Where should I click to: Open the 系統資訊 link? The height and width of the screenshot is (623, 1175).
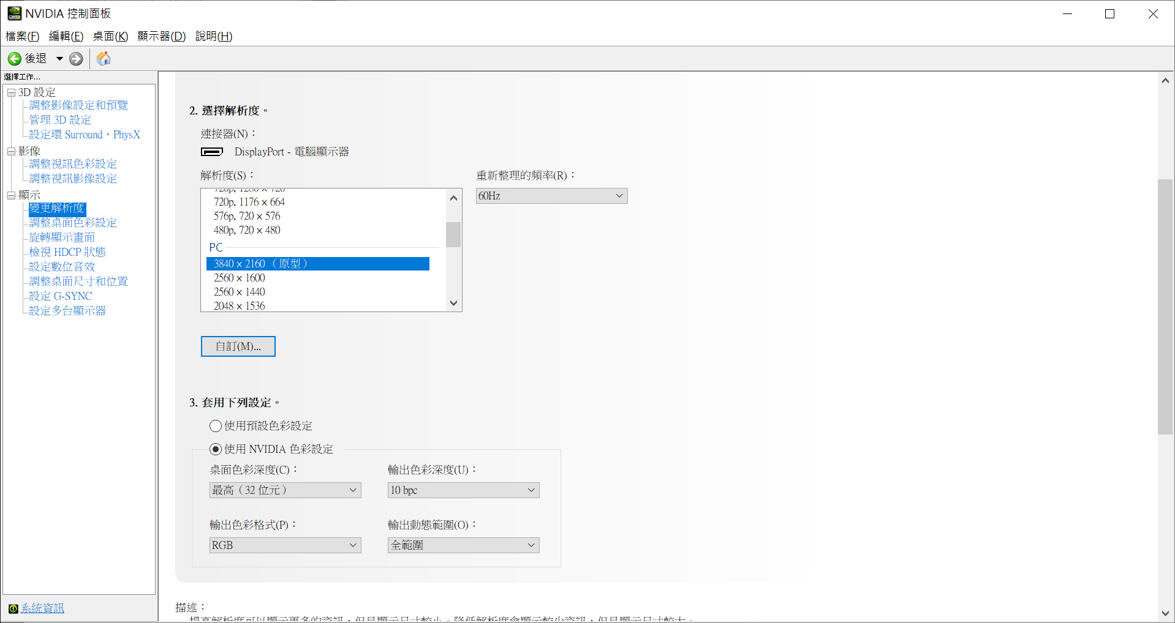[x=42, y=608]
